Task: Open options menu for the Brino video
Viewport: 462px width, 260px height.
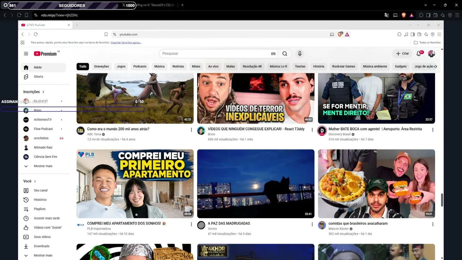Action: tap(312, 130)
